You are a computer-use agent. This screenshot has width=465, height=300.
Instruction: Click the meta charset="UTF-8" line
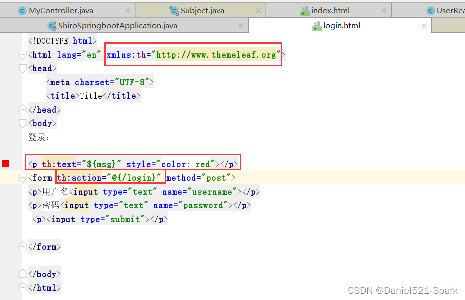click(x=100, y=82)
